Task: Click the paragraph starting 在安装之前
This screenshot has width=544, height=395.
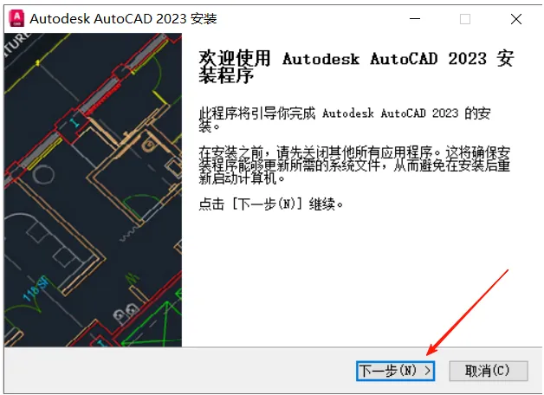Action: tap(354, 165)
